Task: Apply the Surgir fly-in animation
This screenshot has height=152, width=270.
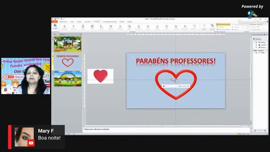Action: pyautogui.click(x=130, y=27)
